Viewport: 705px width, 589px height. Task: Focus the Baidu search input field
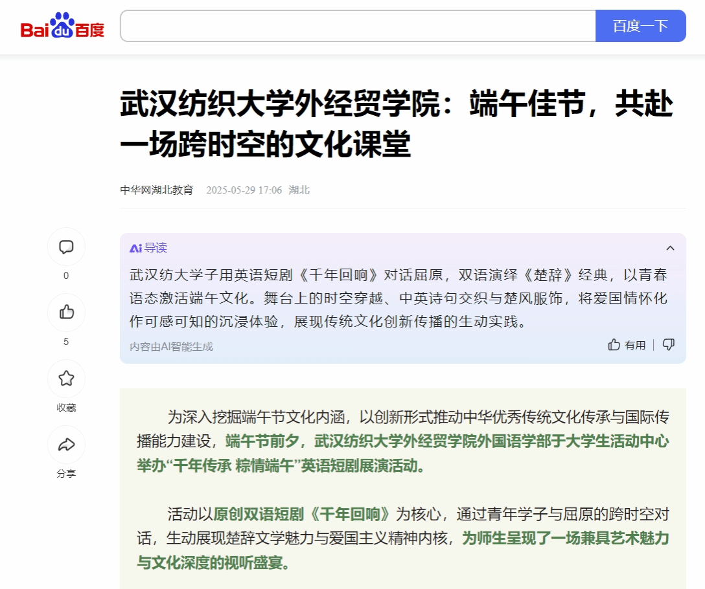pos(358,26)
